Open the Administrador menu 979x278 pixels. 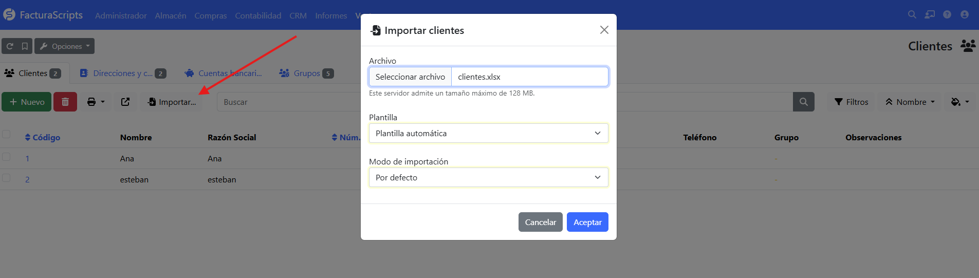(x=121, y=15)
